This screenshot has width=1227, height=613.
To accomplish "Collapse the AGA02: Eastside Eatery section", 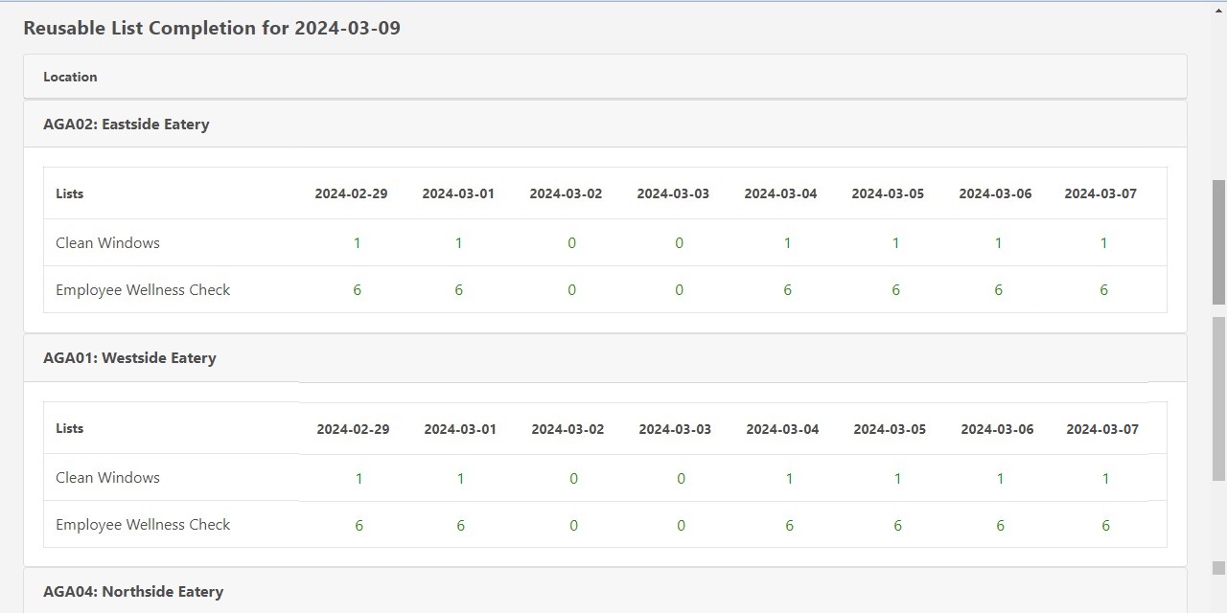I will tap(126, 124).
